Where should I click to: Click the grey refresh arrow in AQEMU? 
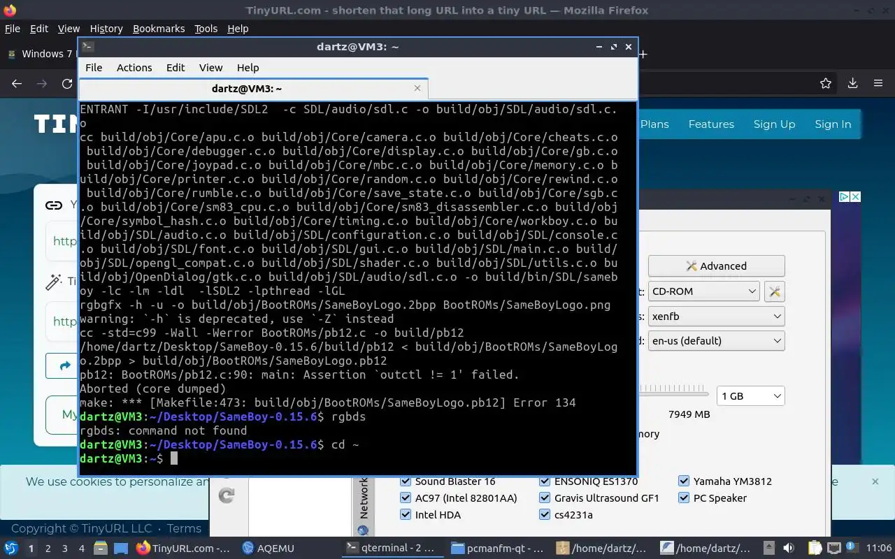click(227, 495)
